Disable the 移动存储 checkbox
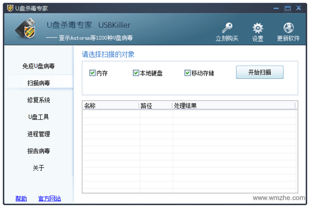 pyautogui.click(x=187, y=73)
